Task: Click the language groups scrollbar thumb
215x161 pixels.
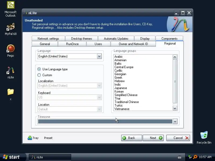Action: (175, 81)
